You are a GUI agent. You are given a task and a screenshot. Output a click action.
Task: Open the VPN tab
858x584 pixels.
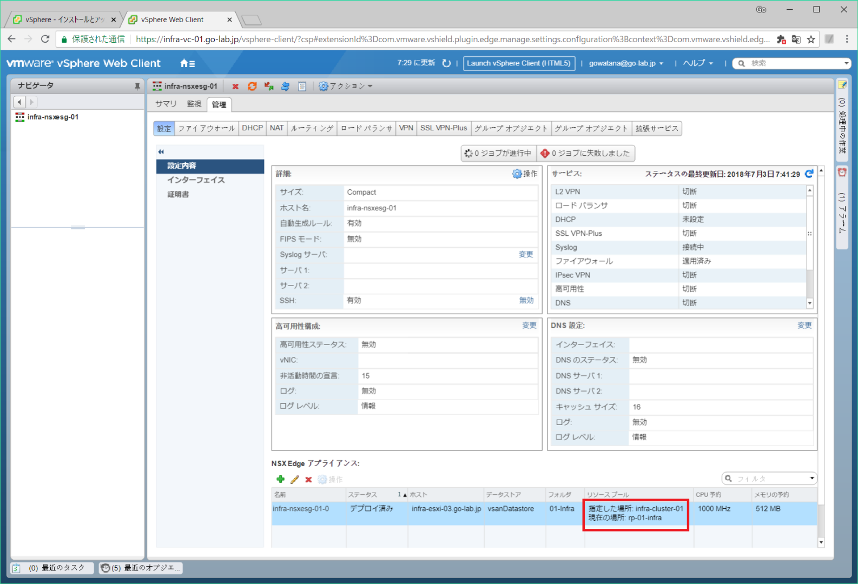click(x=406, y=128)
